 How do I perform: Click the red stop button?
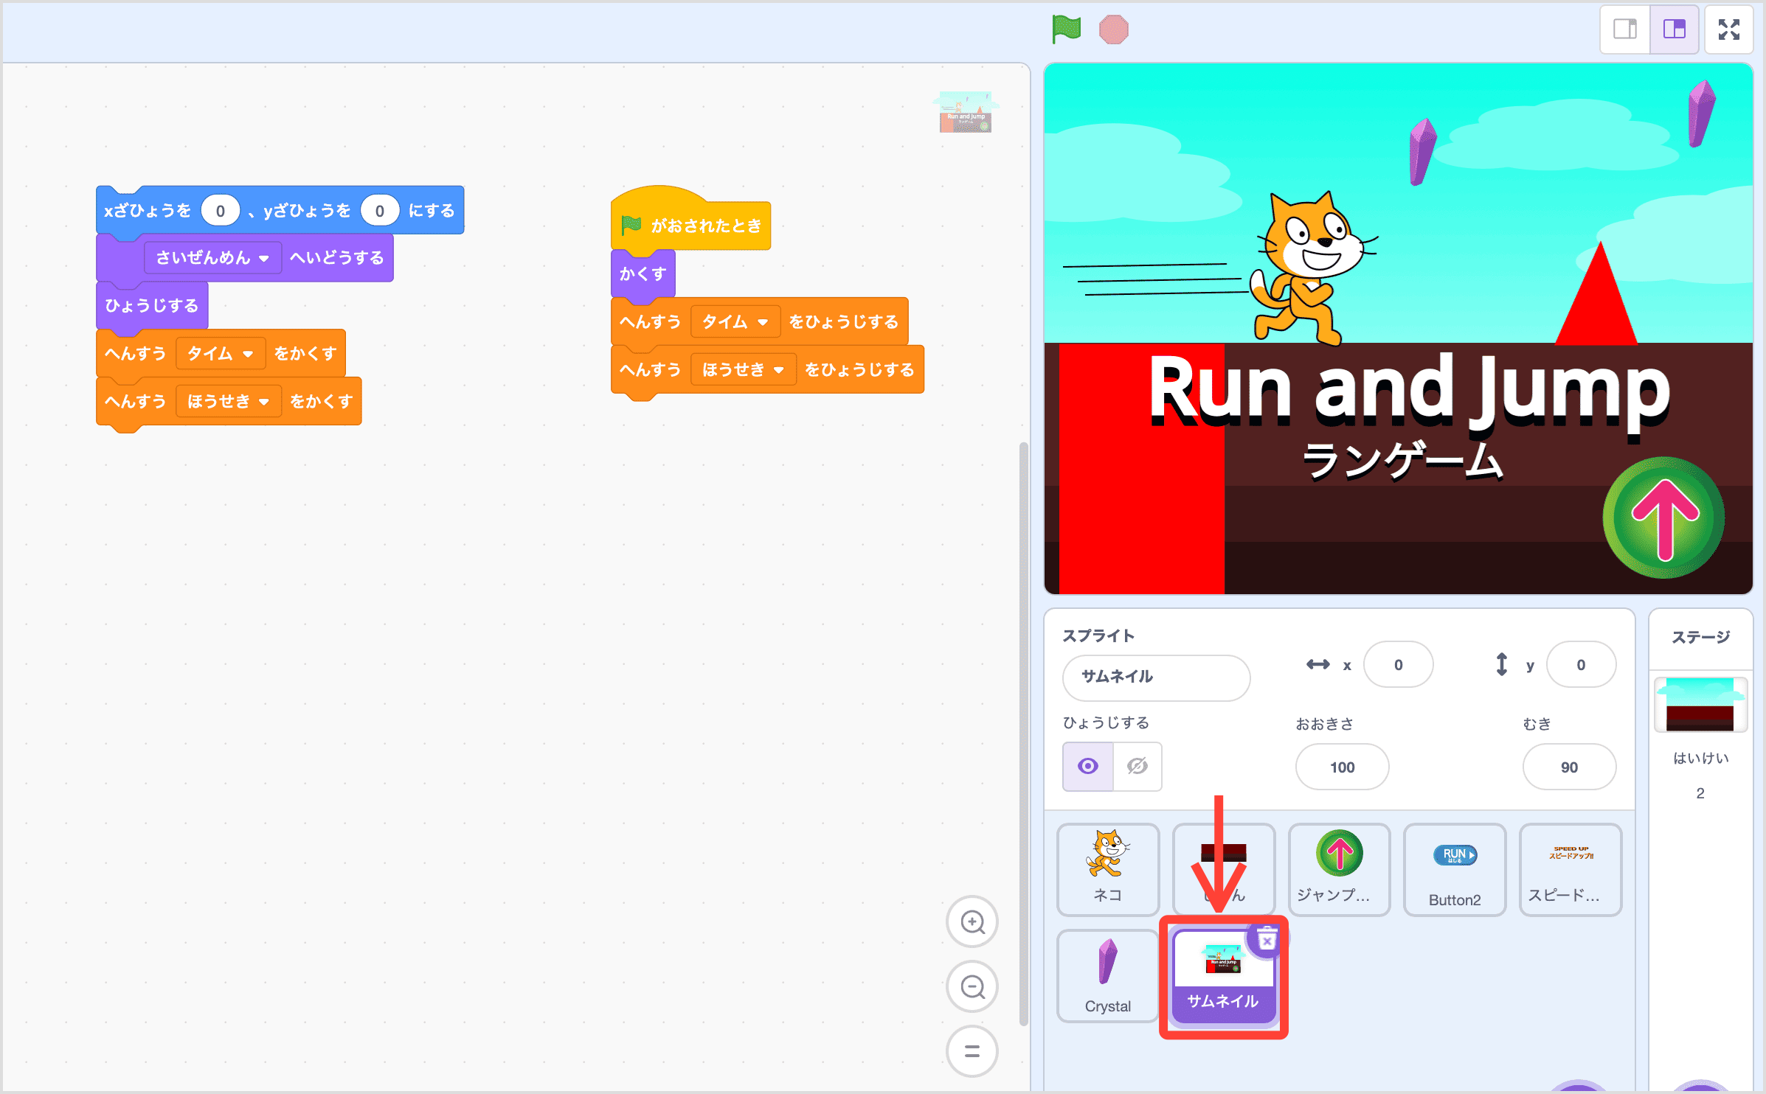(x=1113, y=29)
